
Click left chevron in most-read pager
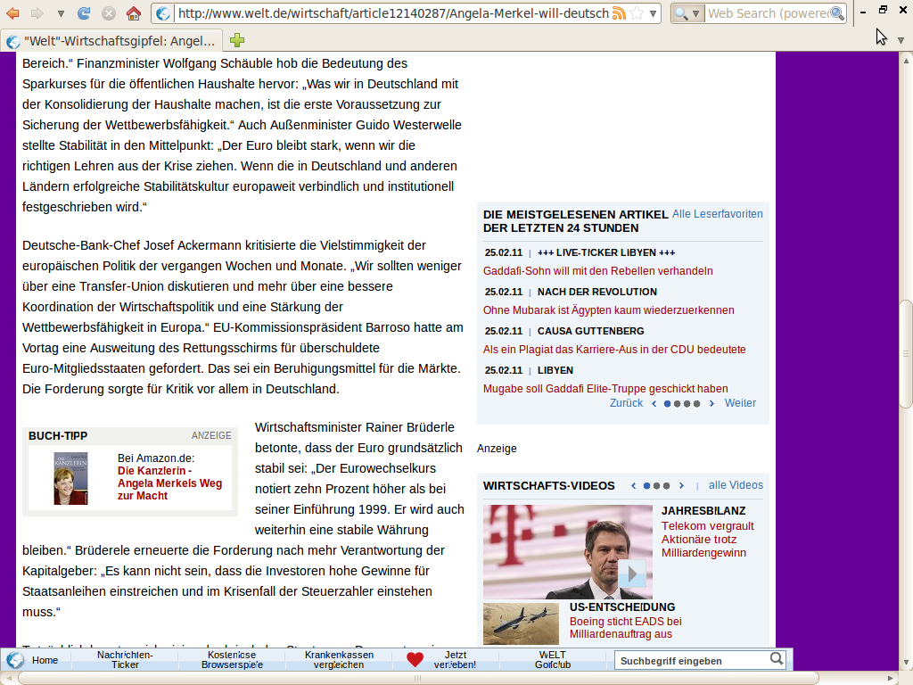654,404
